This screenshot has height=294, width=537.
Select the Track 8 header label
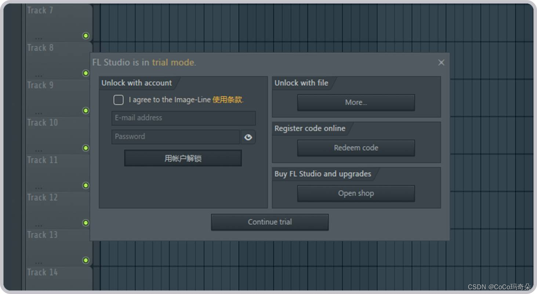(40, 48)
